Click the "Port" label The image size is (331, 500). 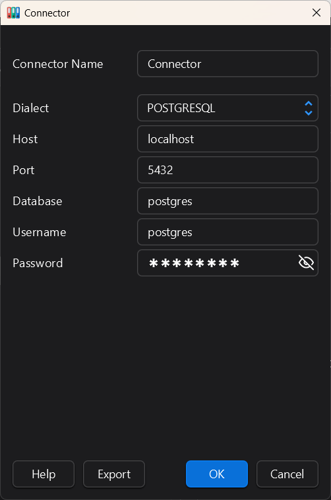[24, 170]
